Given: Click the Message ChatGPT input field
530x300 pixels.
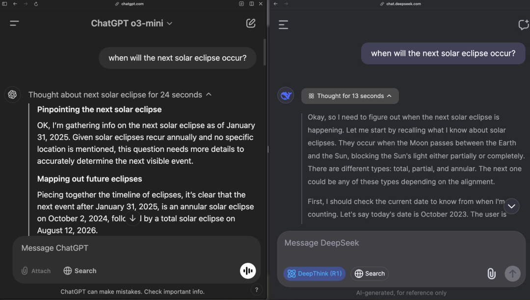Looking at the screenshot, I should pyautogui.click(x=136, y=248).
